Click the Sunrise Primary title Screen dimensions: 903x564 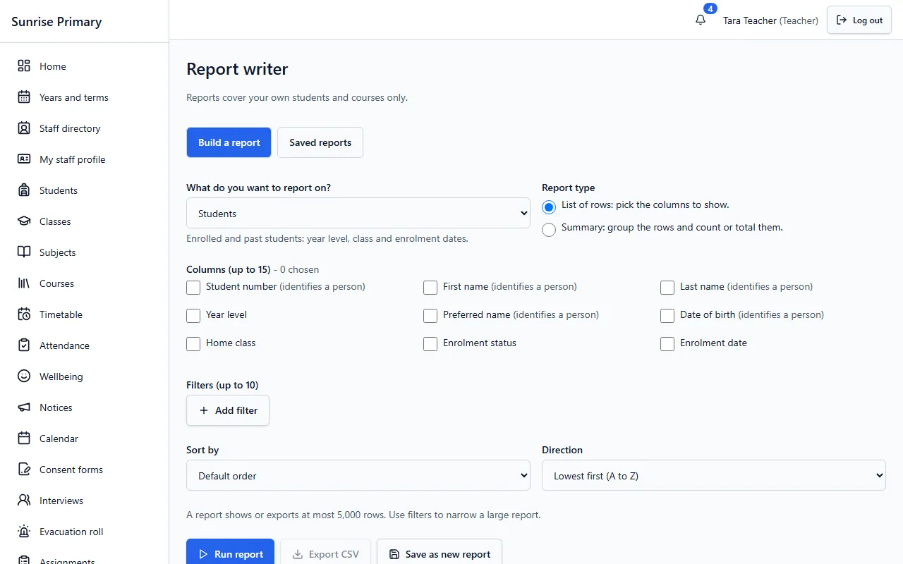(x=56, y=22)
